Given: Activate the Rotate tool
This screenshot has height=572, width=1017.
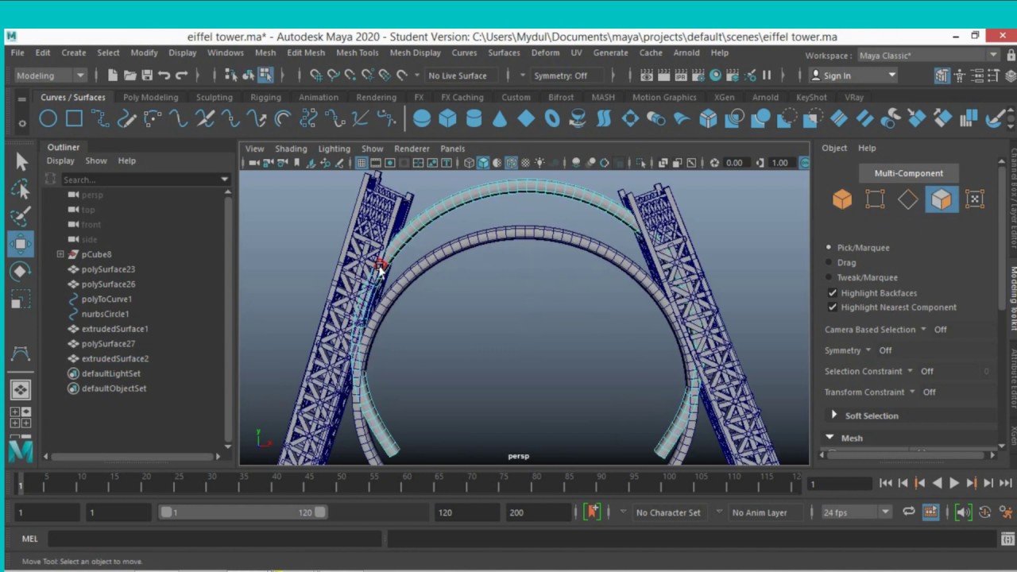Looking at the screenshot, I should pos(21,272).
